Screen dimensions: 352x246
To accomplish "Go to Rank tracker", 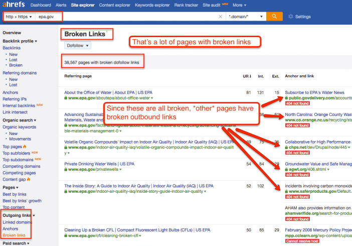I will point(186,5).
